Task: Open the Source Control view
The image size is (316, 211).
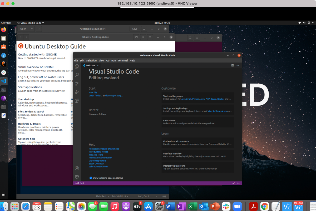Action: [x=77, y=83]
